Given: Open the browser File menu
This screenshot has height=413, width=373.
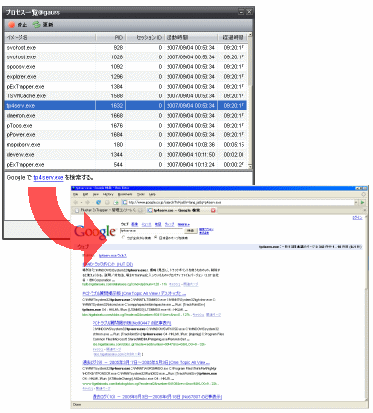Looking at the screenshot, I should pos(75,194).
